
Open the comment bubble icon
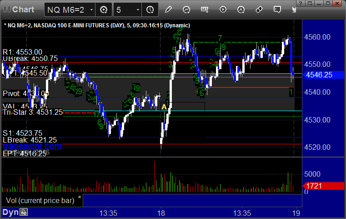(277, 10)
